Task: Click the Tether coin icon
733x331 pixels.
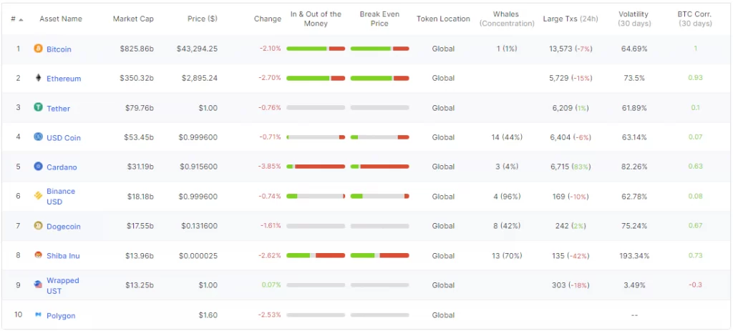Action: [39, 107]
